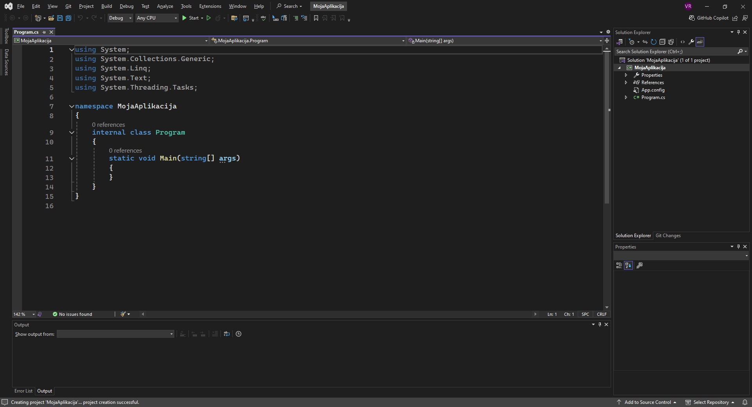Click the Output window timestamp clock icon
752x407 pixels.
click(x=239, y=334)
